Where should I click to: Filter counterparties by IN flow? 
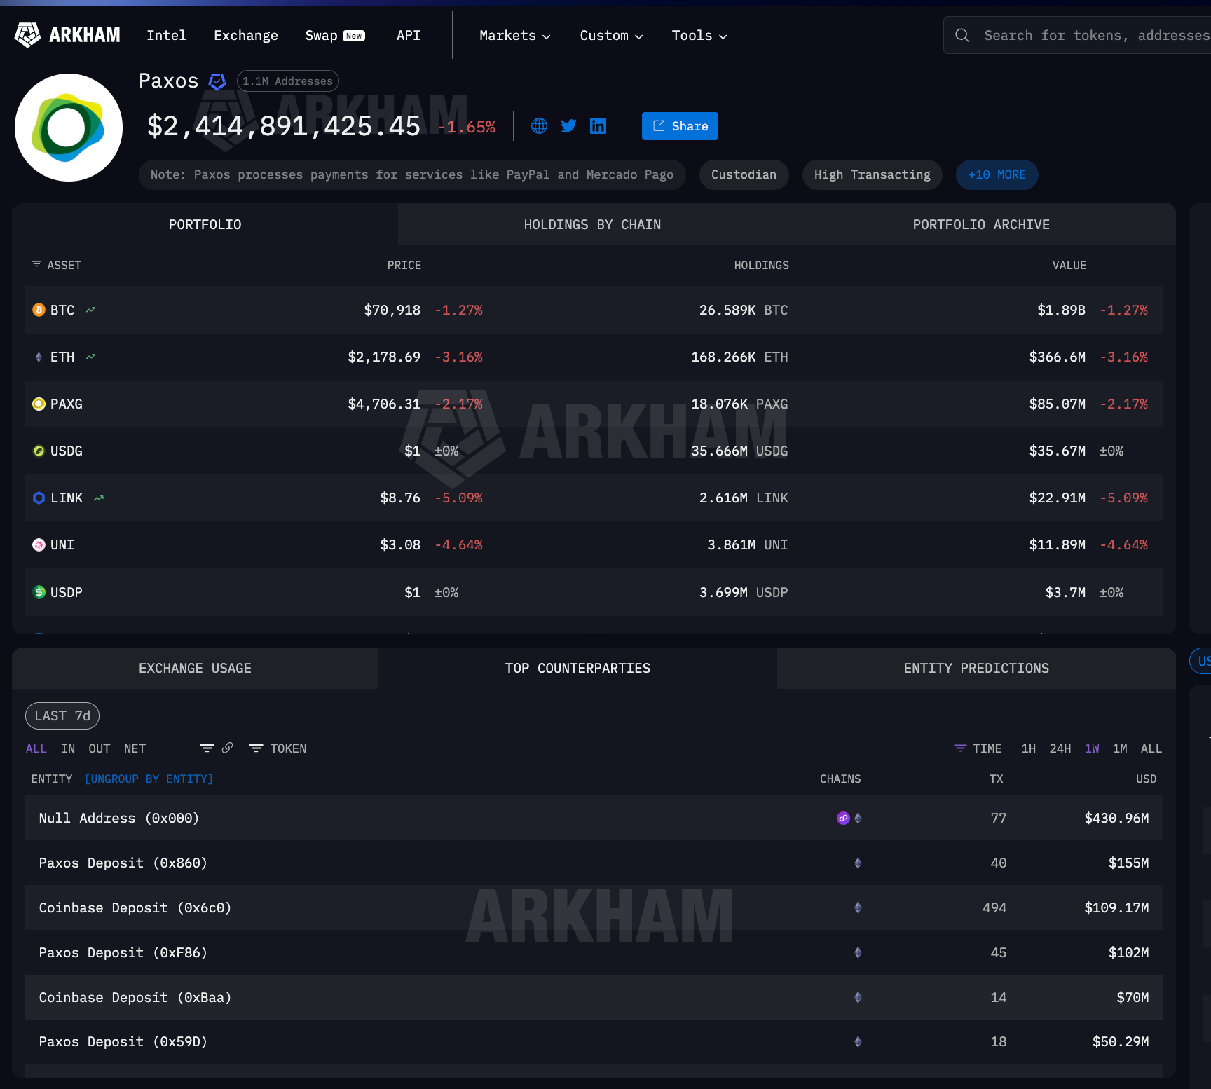click(x=68, y=748)
